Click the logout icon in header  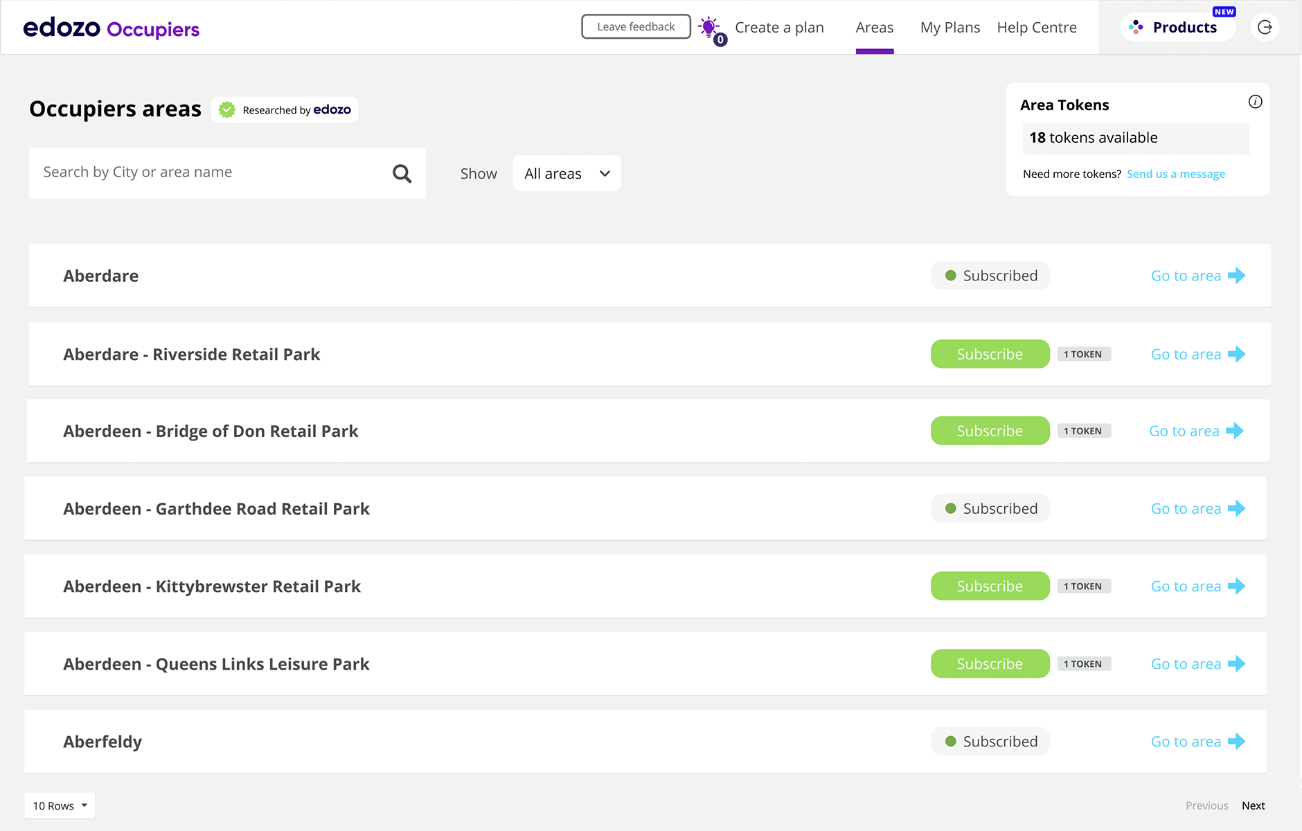coord(1265,27)
